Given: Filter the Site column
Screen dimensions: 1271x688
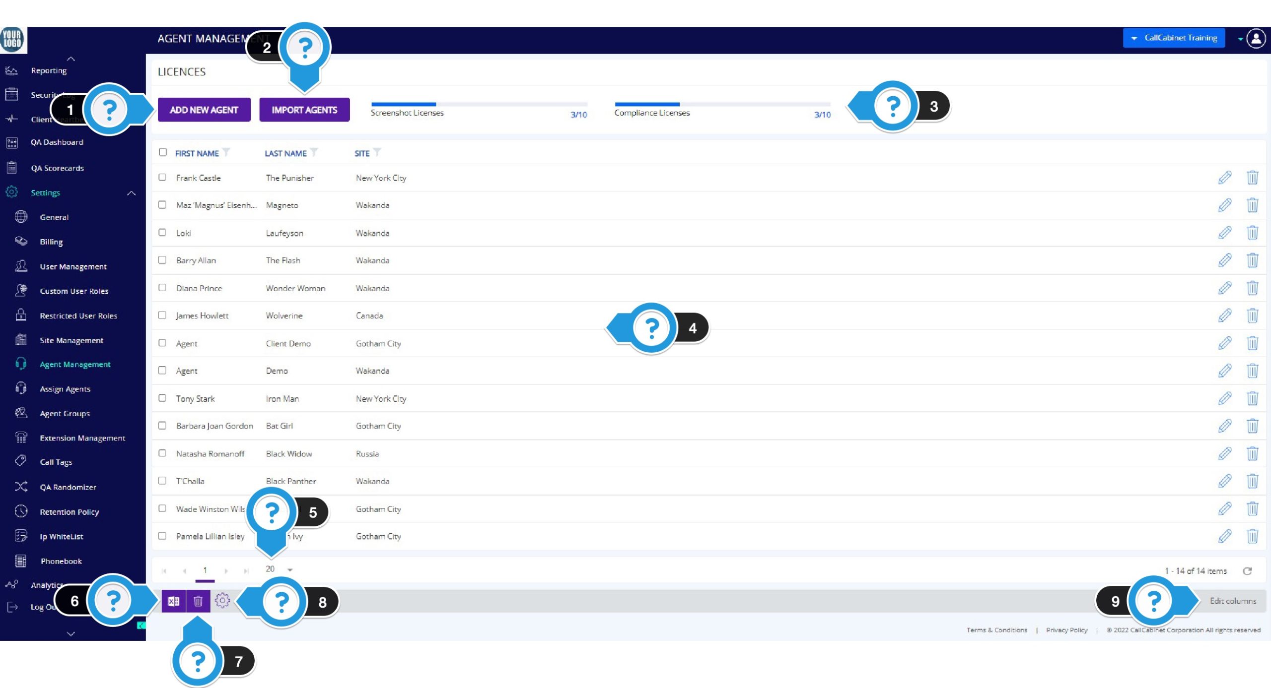Looking at the screenshot, I should point(377,152).
